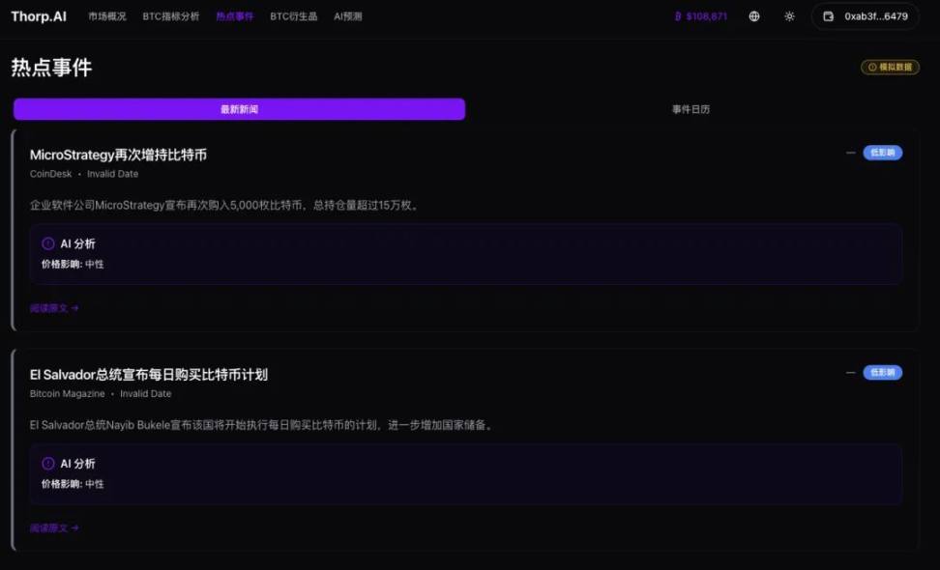
Task: Open 阅读原文 link for MicroStrategy news
Action: coord(54,308)
